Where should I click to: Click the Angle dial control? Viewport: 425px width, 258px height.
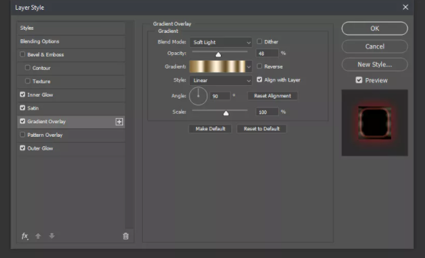point(198,96)
